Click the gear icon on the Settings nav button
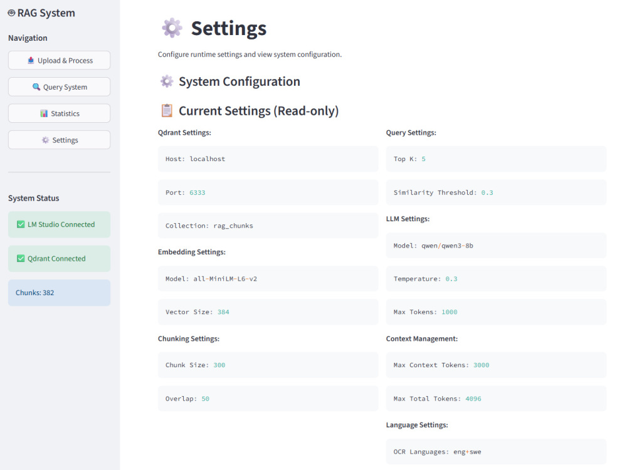The width and height of the screenshot is (627, 470). (46, 140)
